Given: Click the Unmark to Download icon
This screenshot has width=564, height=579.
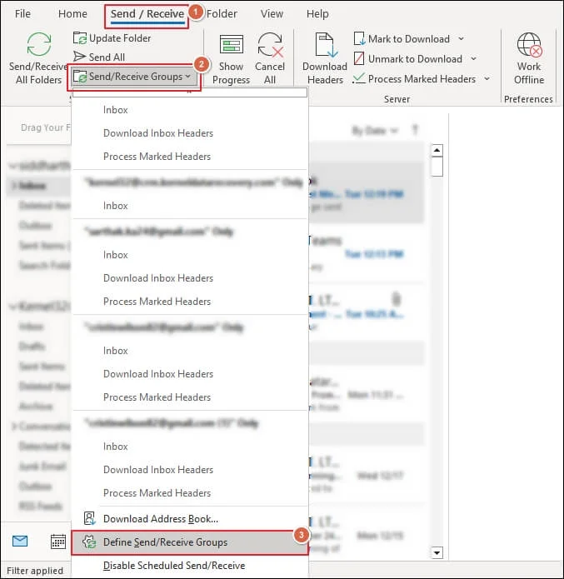Looking at the screenshot, I should pyautogui.click(x=359, y=58).
